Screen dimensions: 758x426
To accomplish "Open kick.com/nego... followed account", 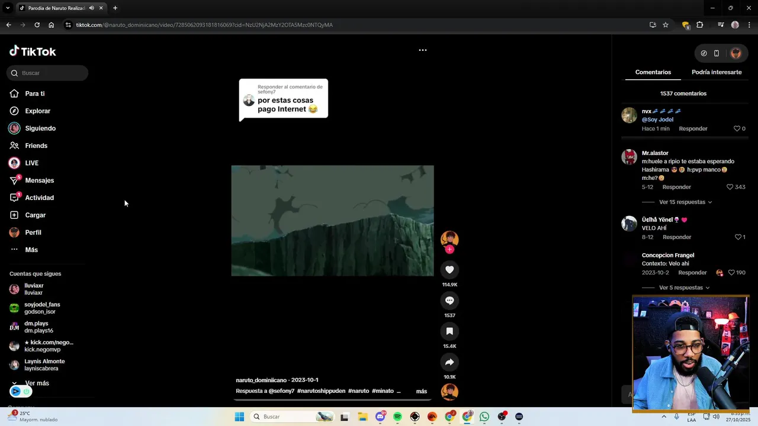I will coord(49,346).
